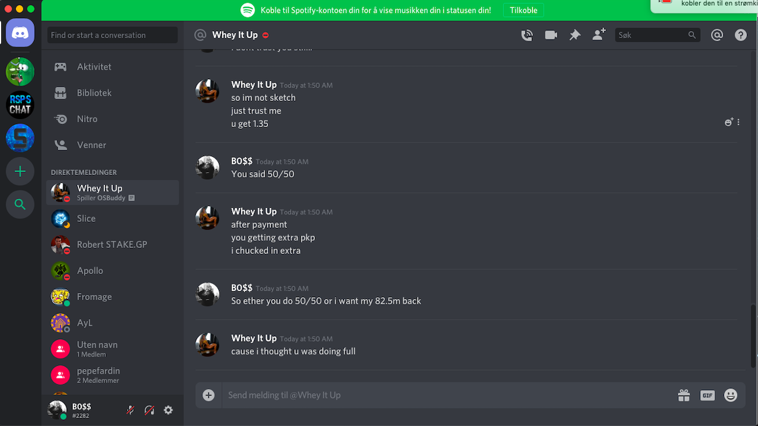Open Robert STAKE.GP direct message
758x426 pixels.
112,244
